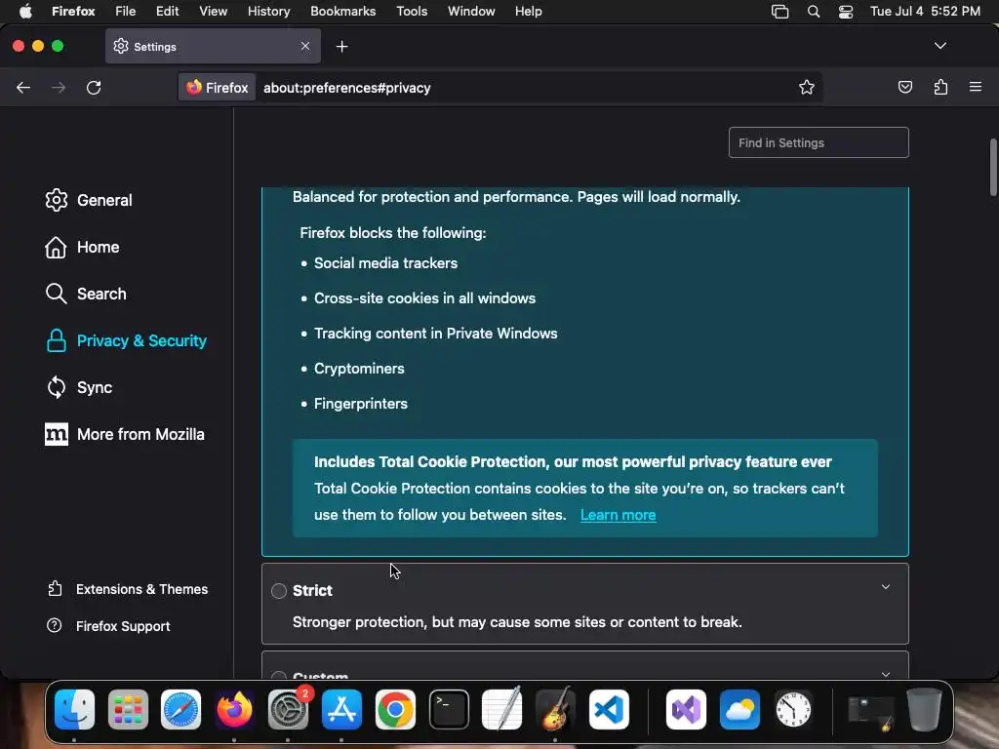Open the Weather cloud app from Dock
999x749 pixels.
click(x=739, y=709)
